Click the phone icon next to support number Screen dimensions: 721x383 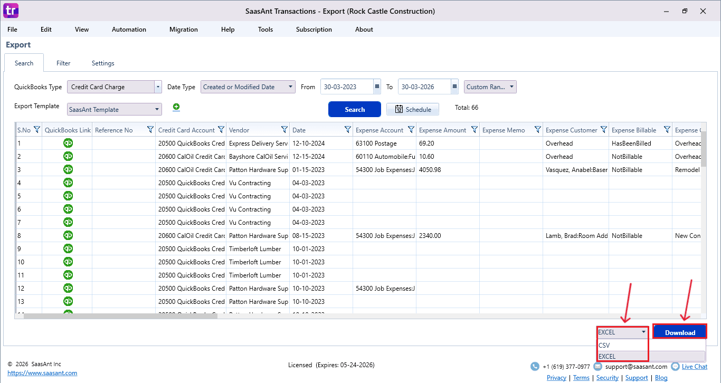(x=534, y=366)
